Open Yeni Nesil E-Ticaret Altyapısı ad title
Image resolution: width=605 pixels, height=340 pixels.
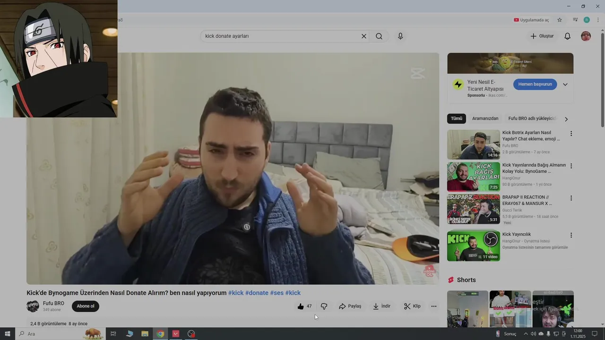point(485,85)
